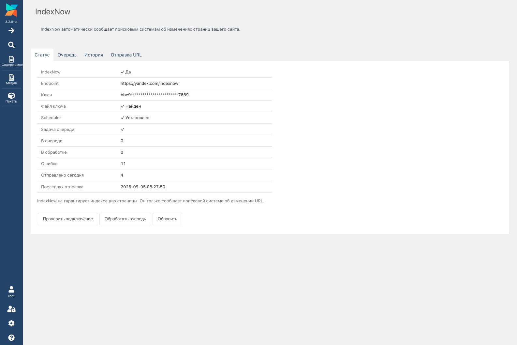The width and height of the screenshot is (517, 345).
Task: Switch to the Очередь tab
Action: pyautogui.click(x=67, y=55)
